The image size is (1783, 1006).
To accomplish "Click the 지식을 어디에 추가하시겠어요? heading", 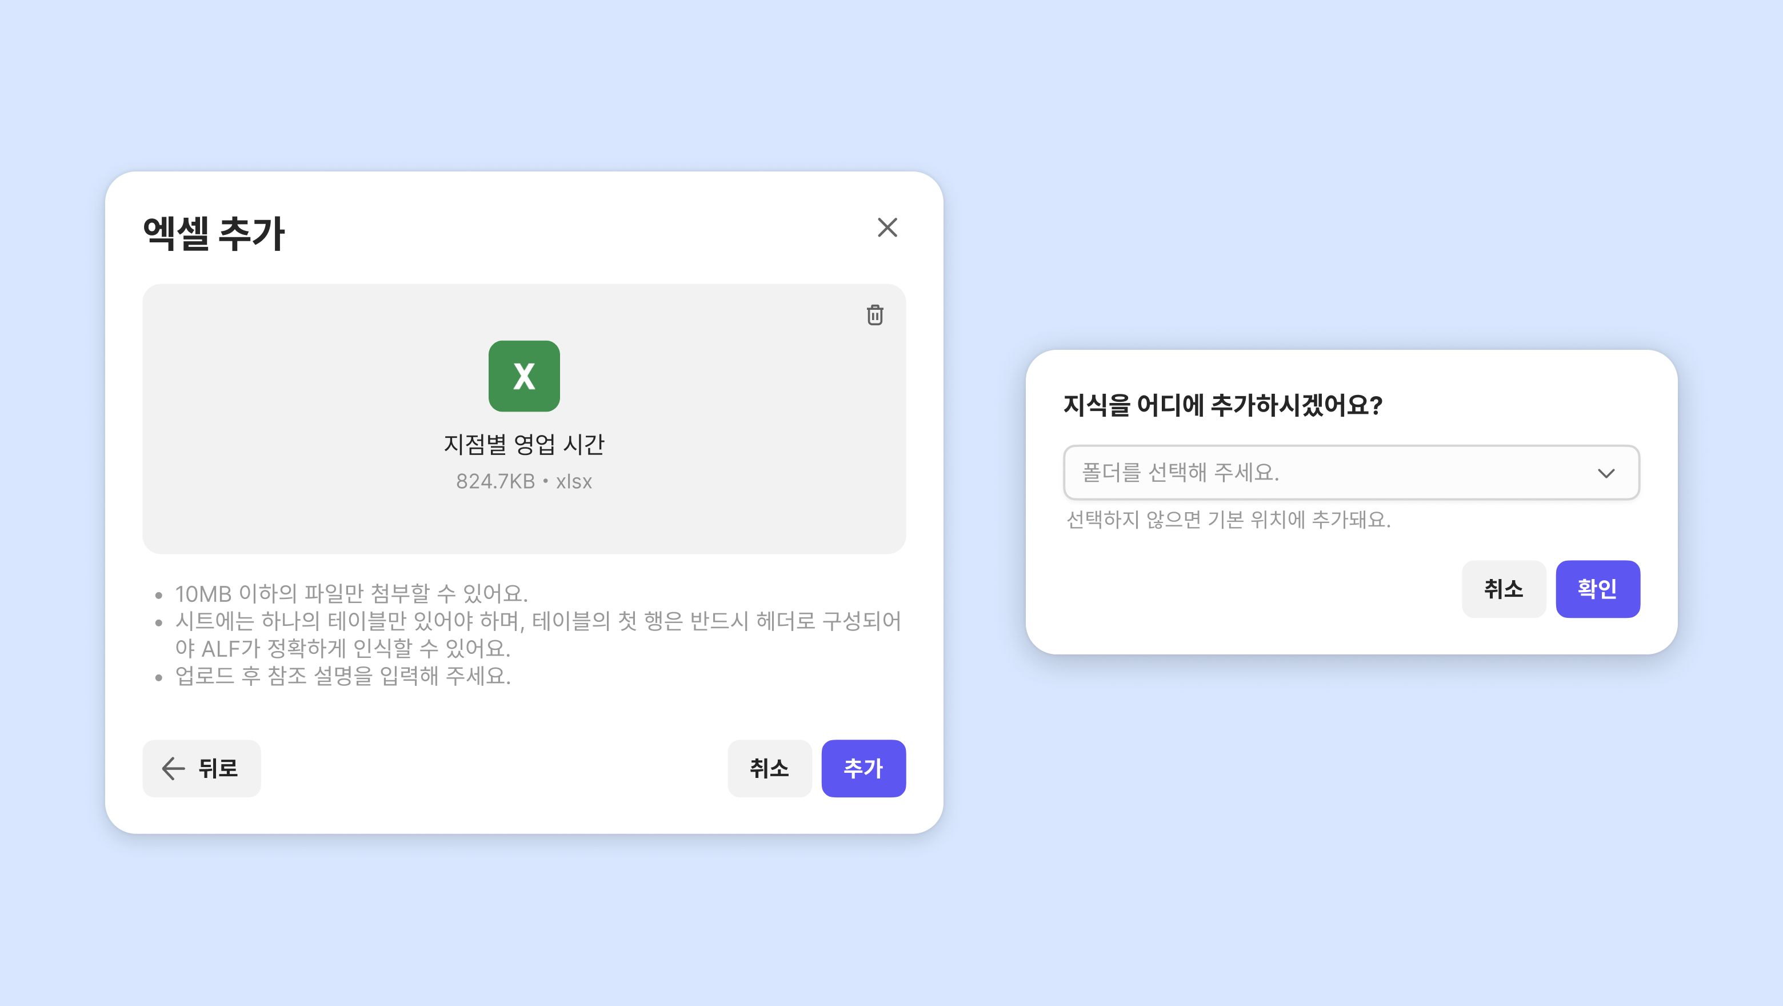I will (x=1222, y=405).
